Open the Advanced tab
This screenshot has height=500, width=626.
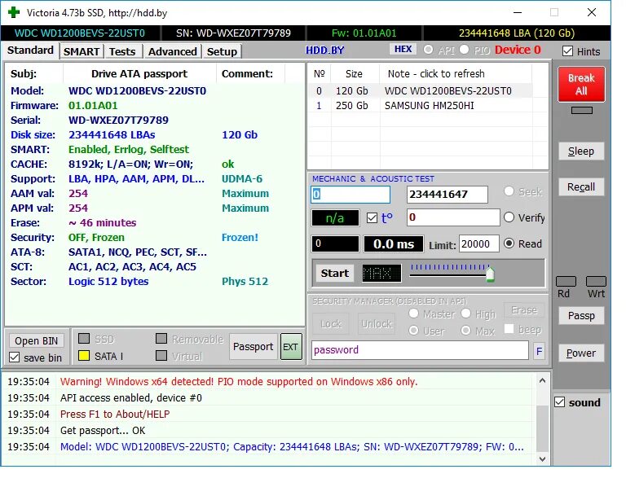[173, 52]
